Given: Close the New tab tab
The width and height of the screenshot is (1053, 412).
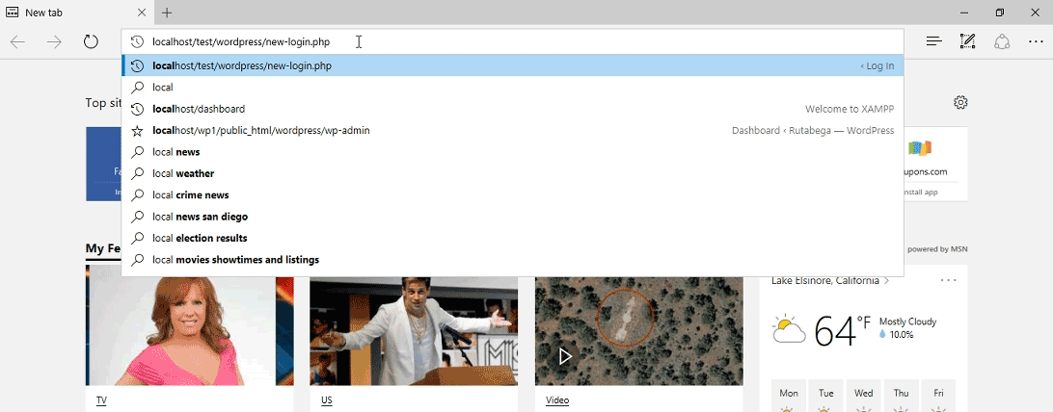Looking at the screenshot, I should (142, 13).
